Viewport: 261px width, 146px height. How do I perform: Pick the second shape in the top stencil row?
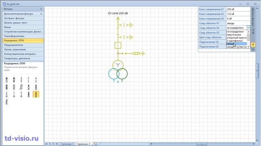(x=14, y=80)
